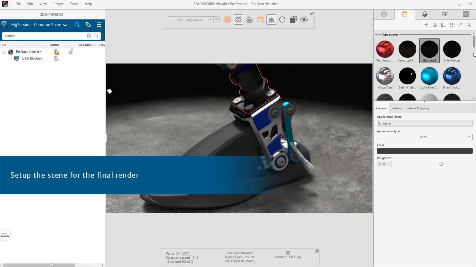Click the Roughness value box
Viewport: 476px width, 267px height.
384,164
